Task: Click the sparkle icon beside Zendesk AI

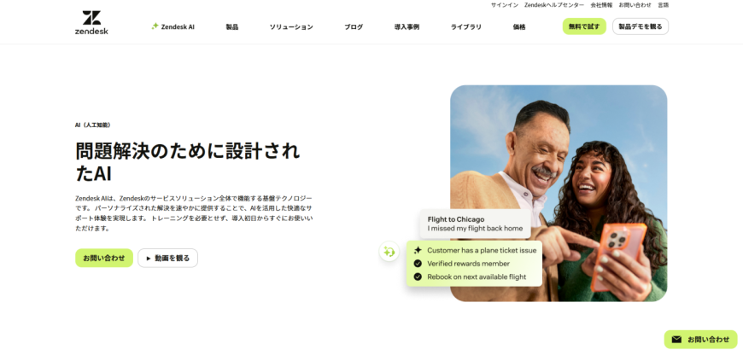Action: [155, 26]
